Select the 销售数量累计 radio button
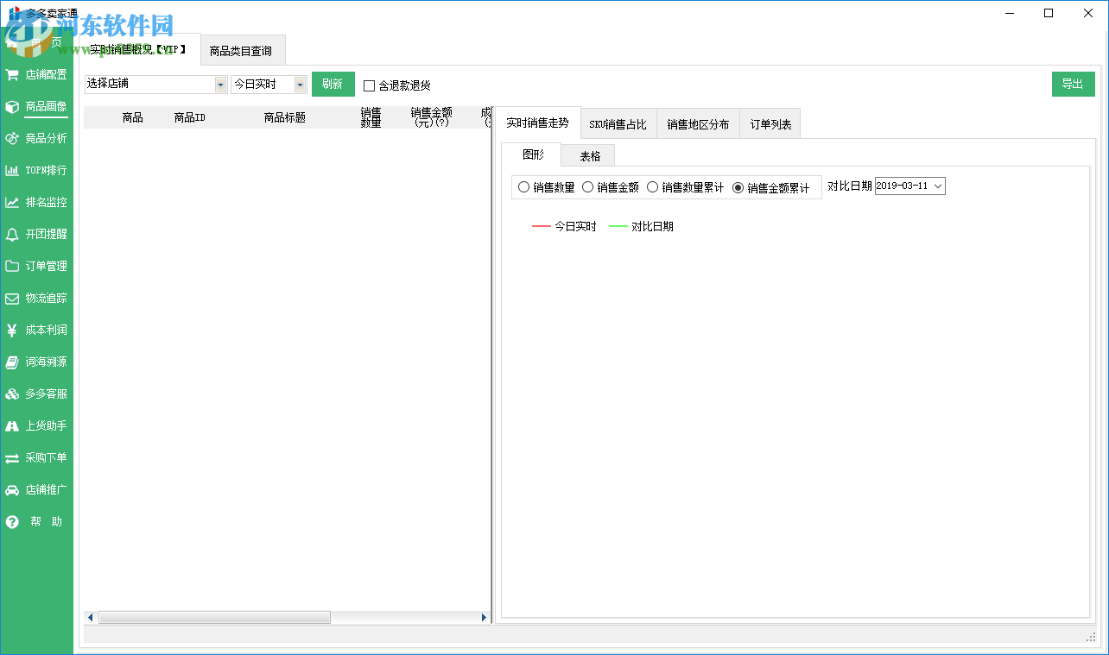Image resolution: width=1109 pixels, height=655 pixels. tap(652, 186)
